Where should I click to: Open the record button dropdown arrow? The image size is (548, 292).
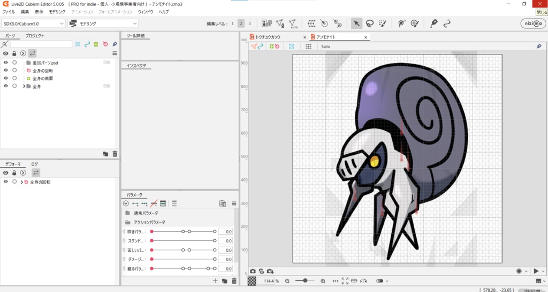pos(526,271)
